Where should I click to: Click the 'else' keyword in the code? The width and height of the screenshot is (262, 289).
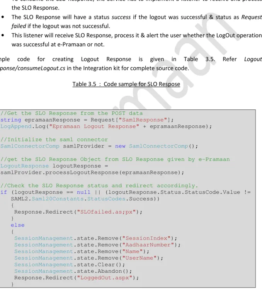point(17,225)
